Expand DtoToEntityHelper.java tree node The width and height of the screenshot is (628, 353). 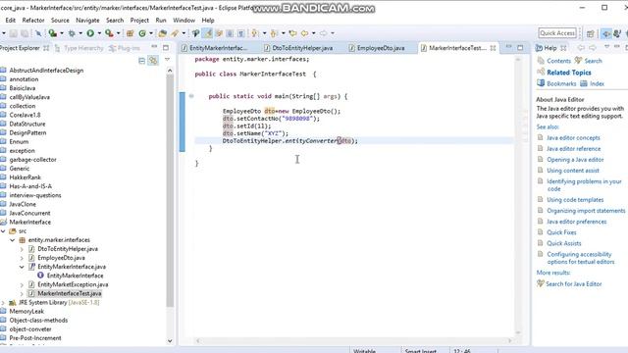tap(22, 249)
